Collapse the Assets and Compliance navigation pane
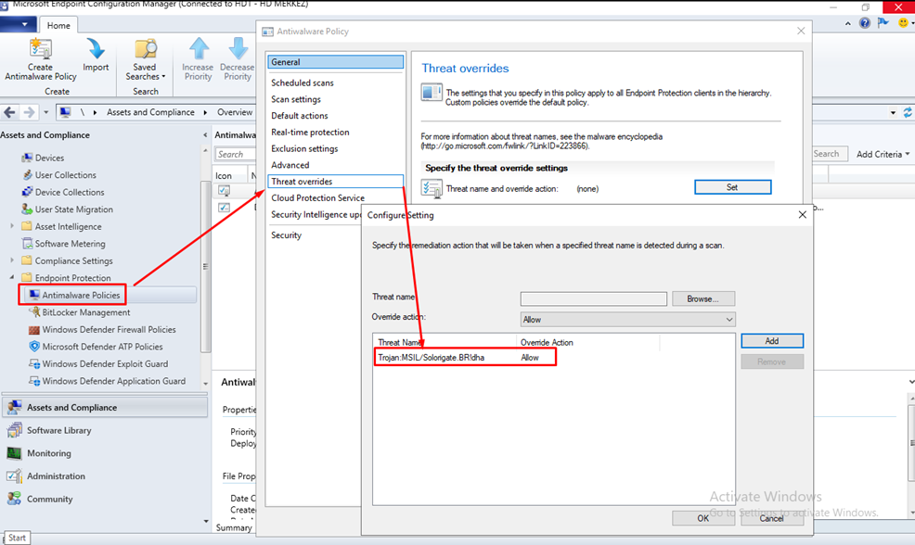The image size is (915, 545). coord(205,135)
